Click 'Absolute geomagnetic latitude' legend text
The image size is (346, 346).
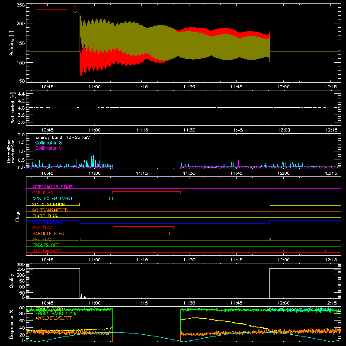point(299,309)
